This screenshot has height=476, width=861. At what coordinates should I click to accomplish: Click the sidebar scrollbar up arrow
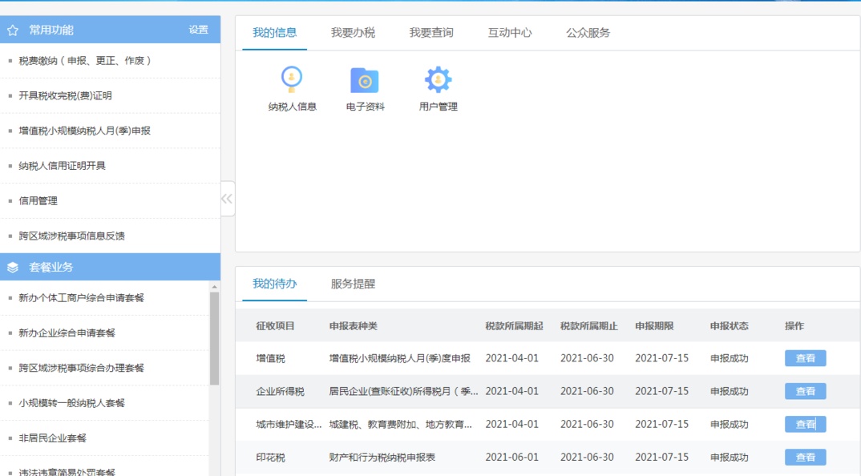tap(214, 287)
